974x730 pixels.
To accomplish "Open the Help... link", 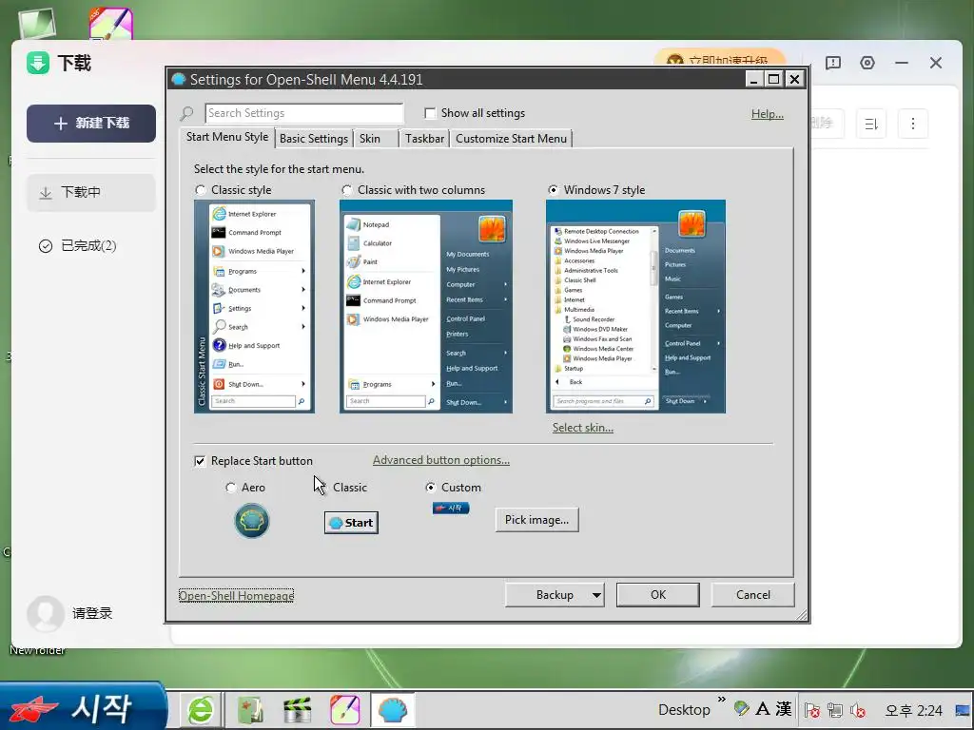I will pos(768,114).
